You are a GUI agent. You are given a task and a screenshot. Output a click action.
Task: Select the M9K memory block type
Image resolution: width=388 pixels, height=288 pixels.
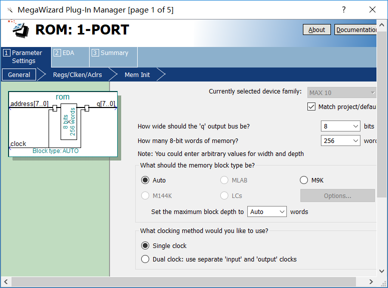pyautogui.click(x=304, y=180)
